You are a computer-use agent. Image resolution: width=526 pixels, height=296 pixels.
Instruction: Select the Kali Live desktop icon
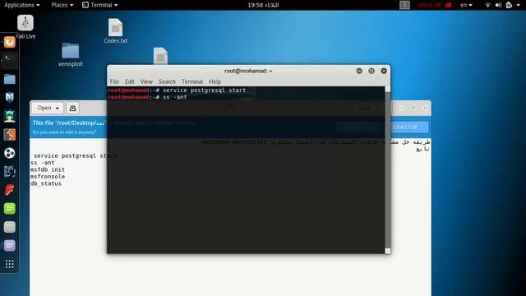pyautogui.click(x=25, y=27)
